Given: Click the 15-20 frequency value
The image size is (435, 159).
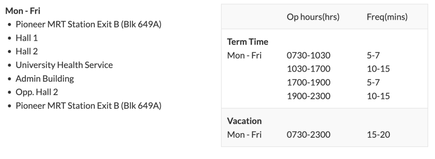Looking at the screenshot, I should (378, 134).
